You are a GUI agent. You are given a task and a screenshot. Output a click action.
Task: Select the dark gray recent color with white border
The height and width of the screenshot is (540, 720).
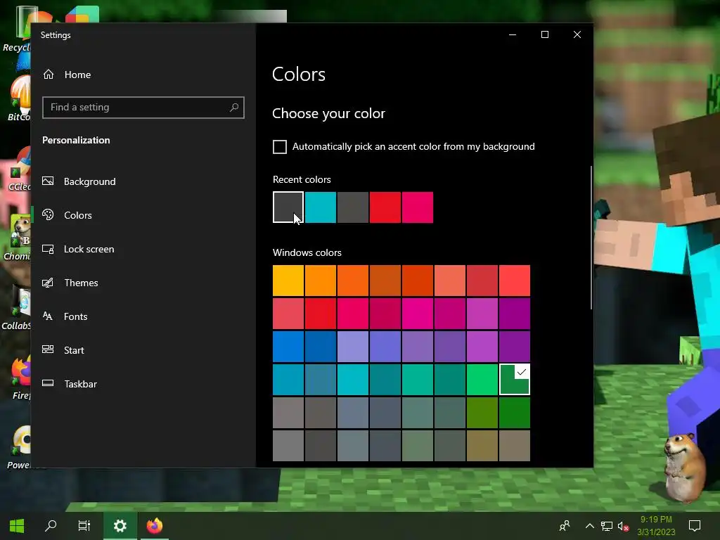click(x=288, y=207)
